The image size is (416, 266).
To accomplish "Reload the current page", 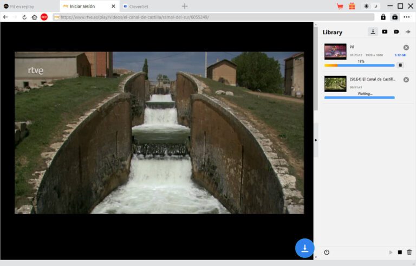I will (24, 17).
